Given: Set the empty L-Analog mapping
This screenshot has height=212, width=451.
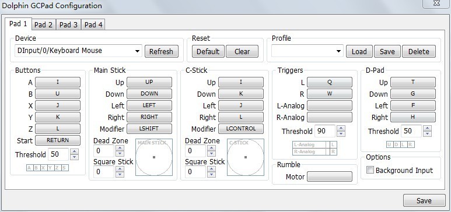Looking at the screenshot, I should point(329,105).
